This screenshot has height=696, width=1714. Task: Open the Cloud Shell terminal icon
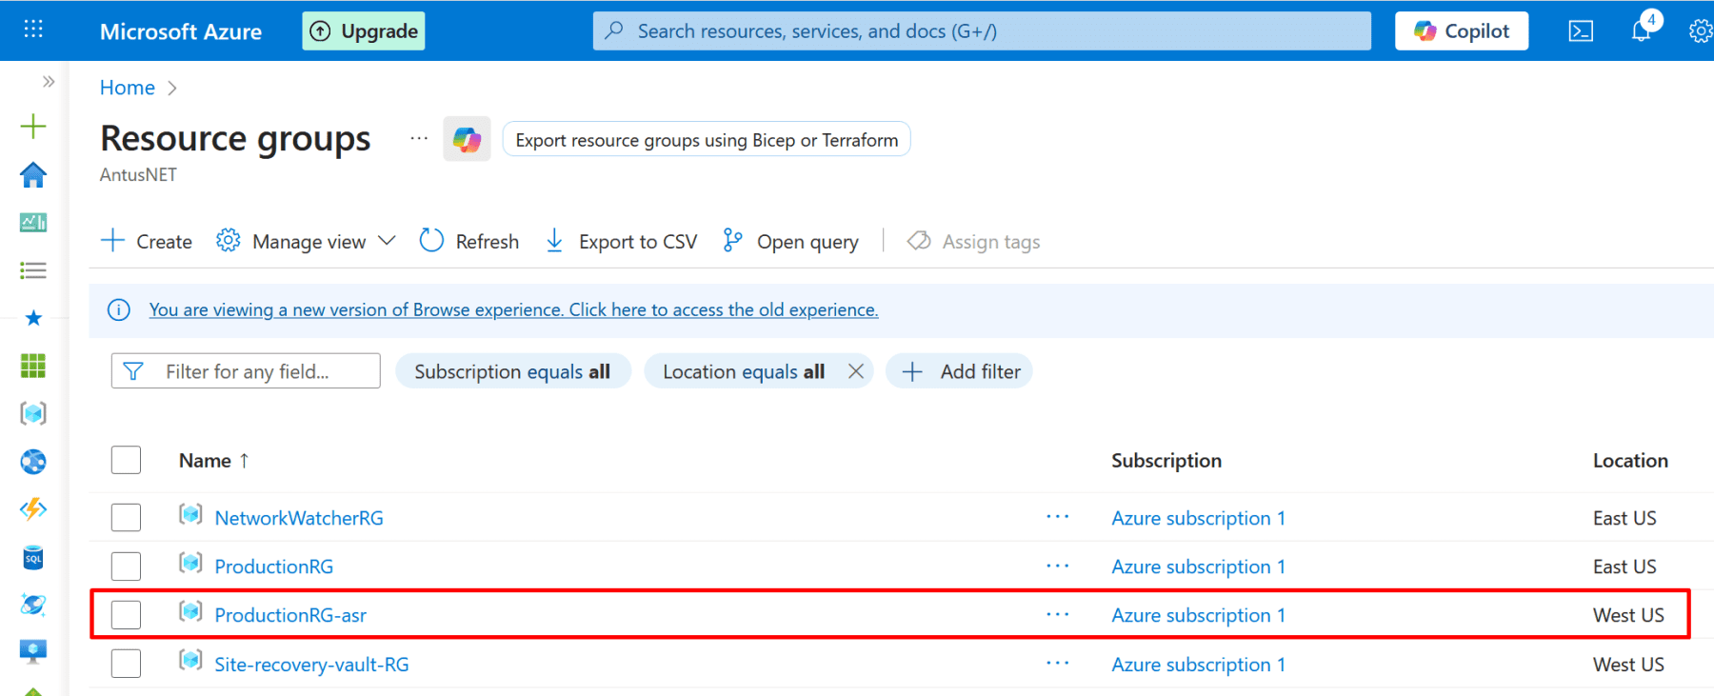coord(1581,31)
